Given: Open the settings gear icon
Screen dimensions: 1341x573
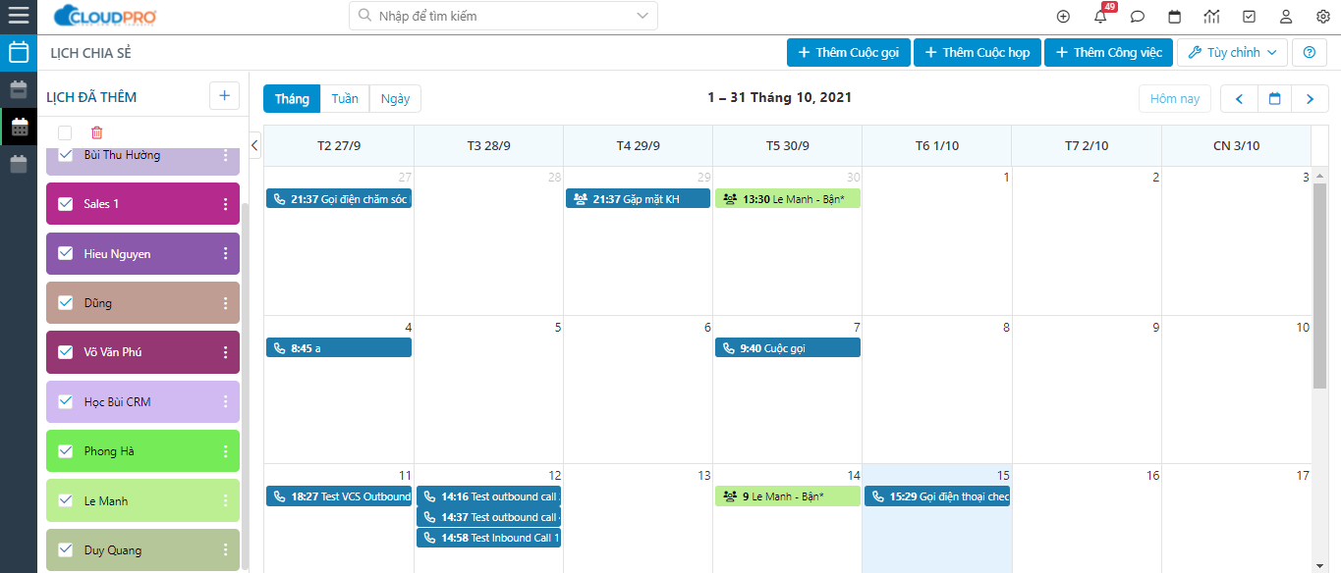Looking at the screenshot, I should [1322, 17].
